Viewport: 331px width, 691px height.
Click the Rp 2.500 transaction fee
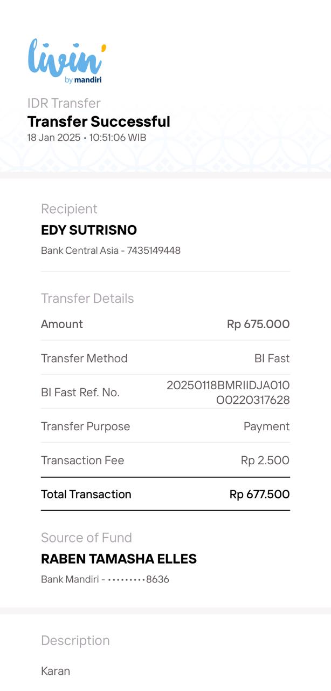(265, 460)
